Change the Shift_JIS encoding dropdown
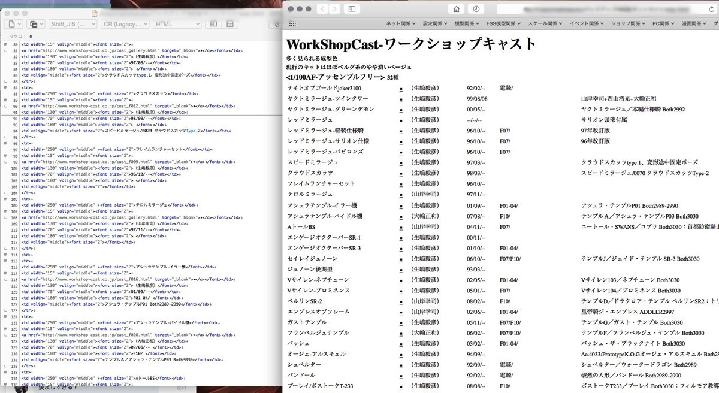 pyautogui.click(x=72, y=23)
